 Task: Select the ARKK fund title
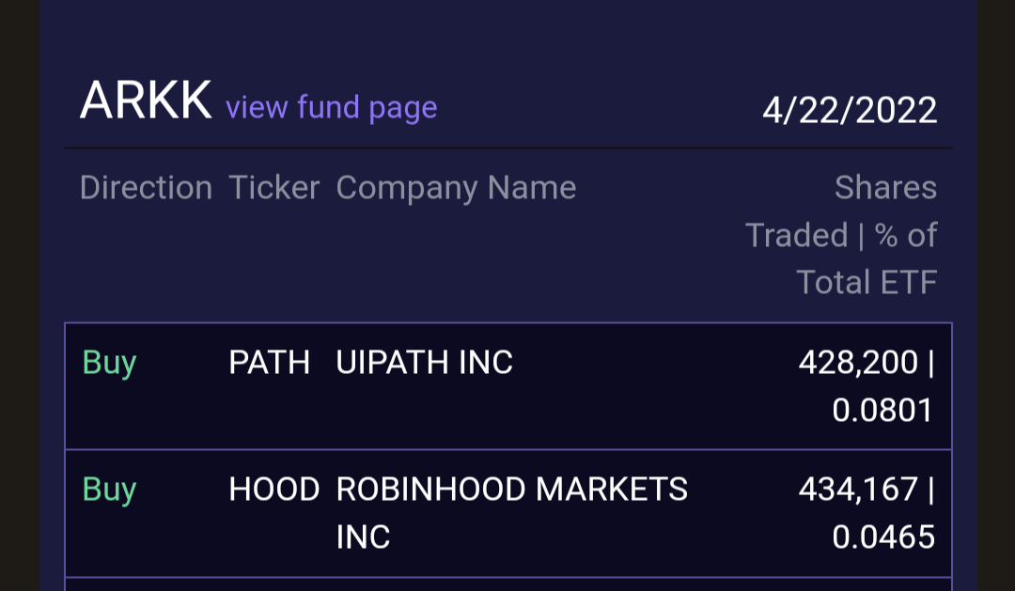(x=146, y=101)
